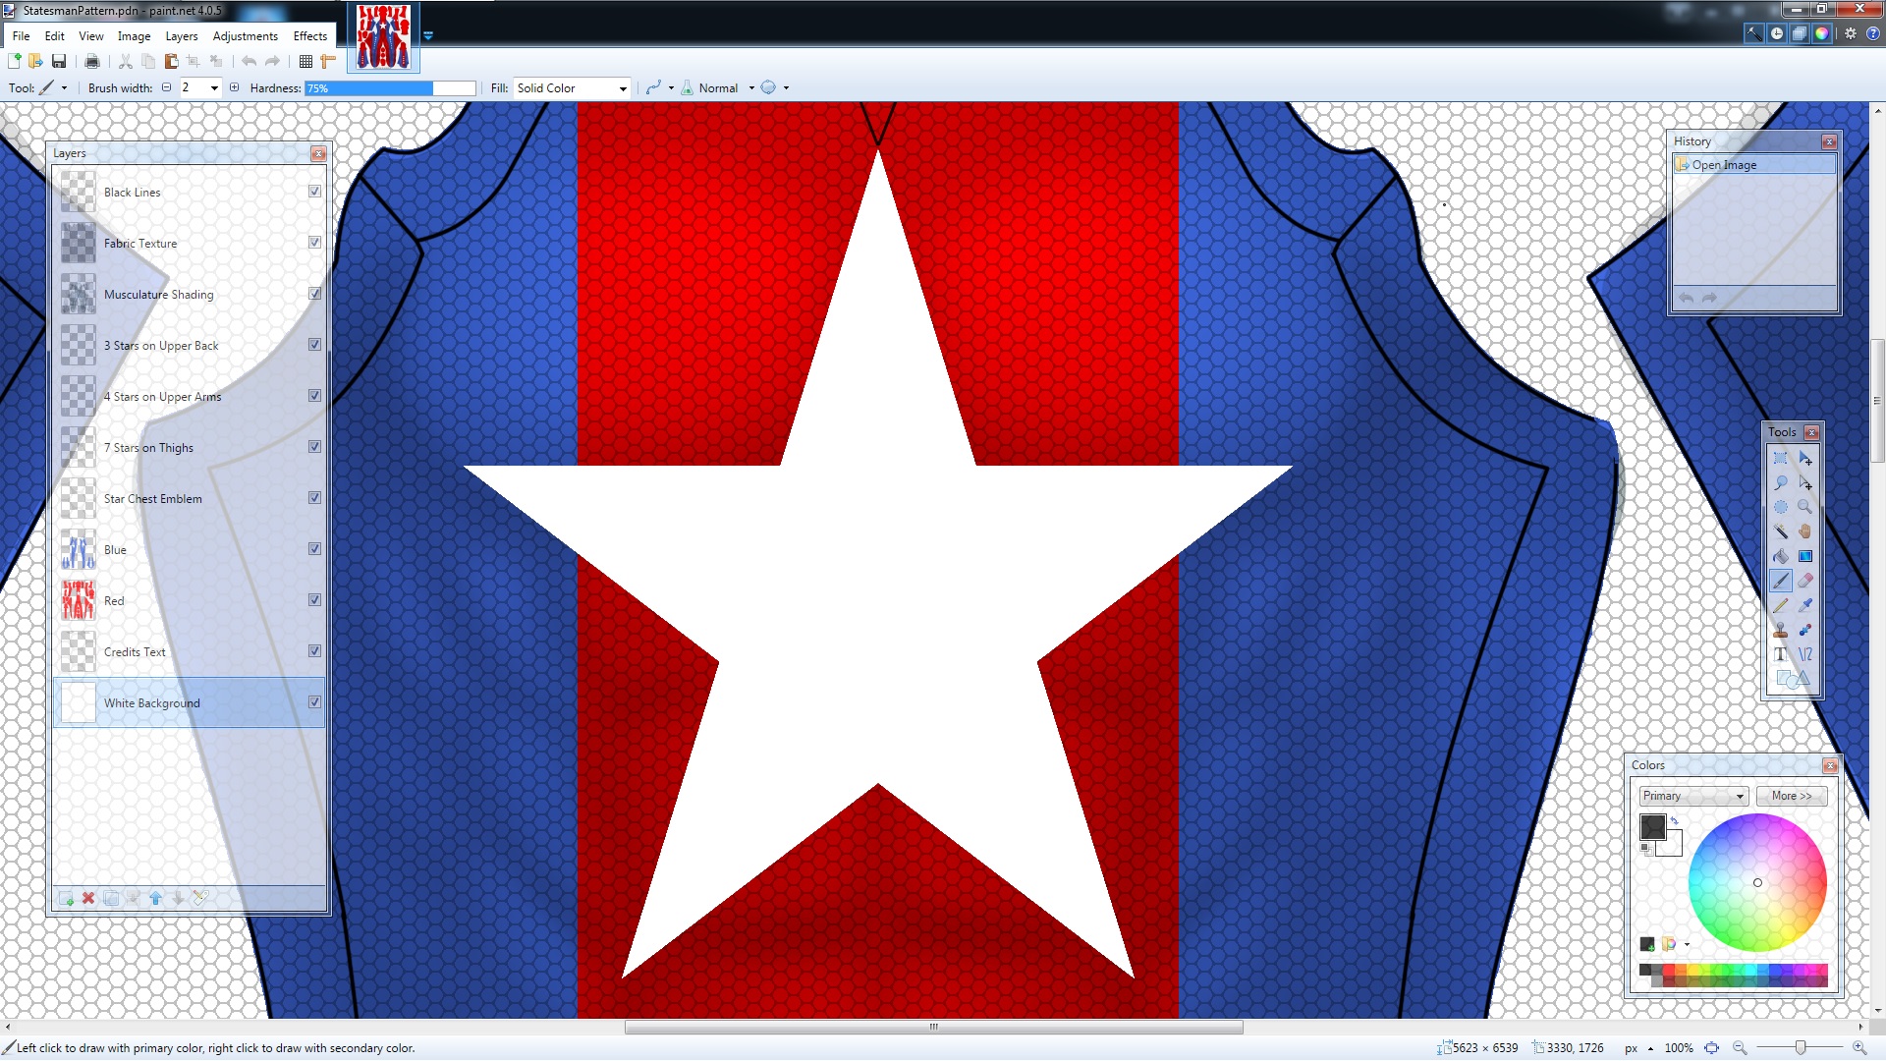Pick the Move Selection tool

[x=1805, y=482]
